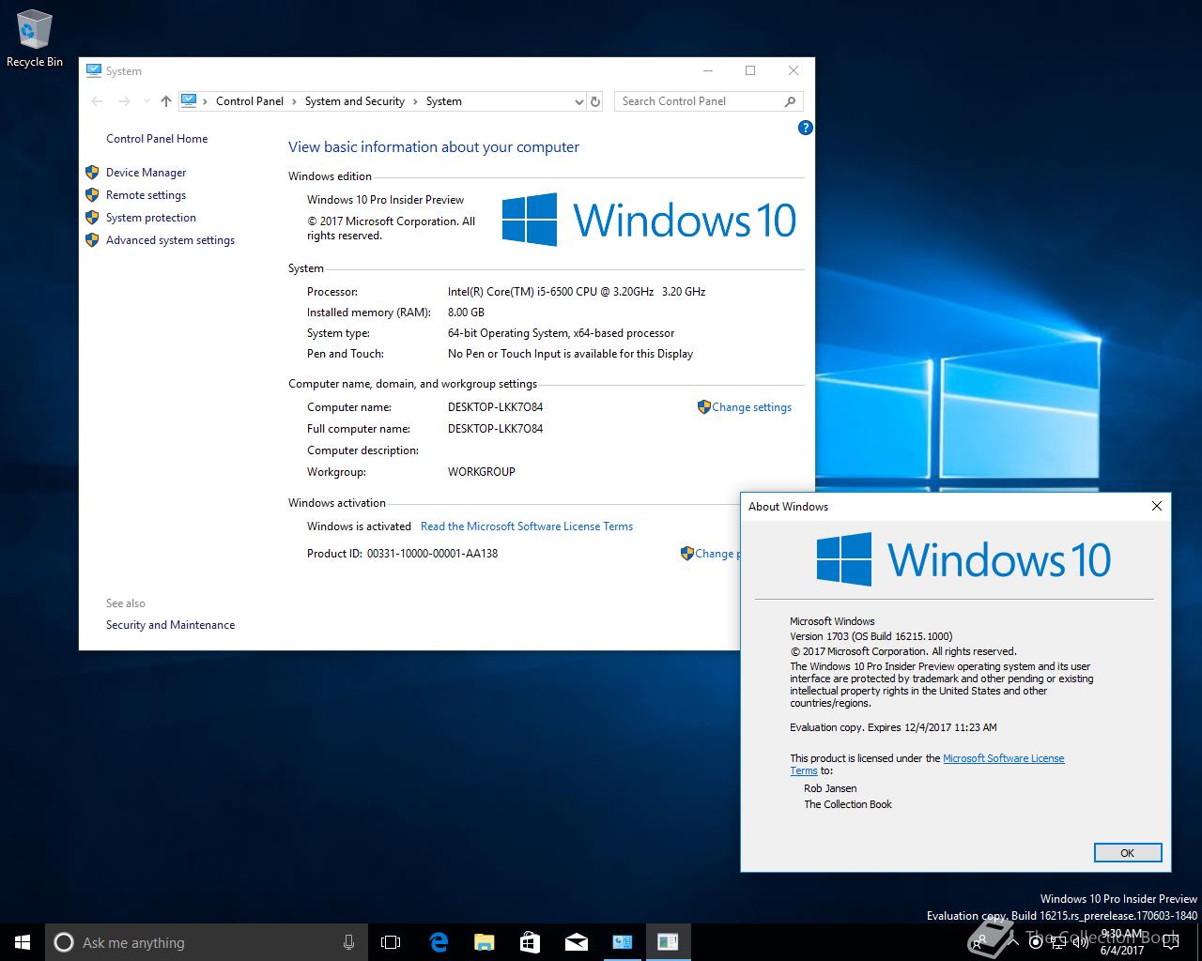Open Remote settings link
The width and height of the screenshot is (1202, 961).
[146, 195]
